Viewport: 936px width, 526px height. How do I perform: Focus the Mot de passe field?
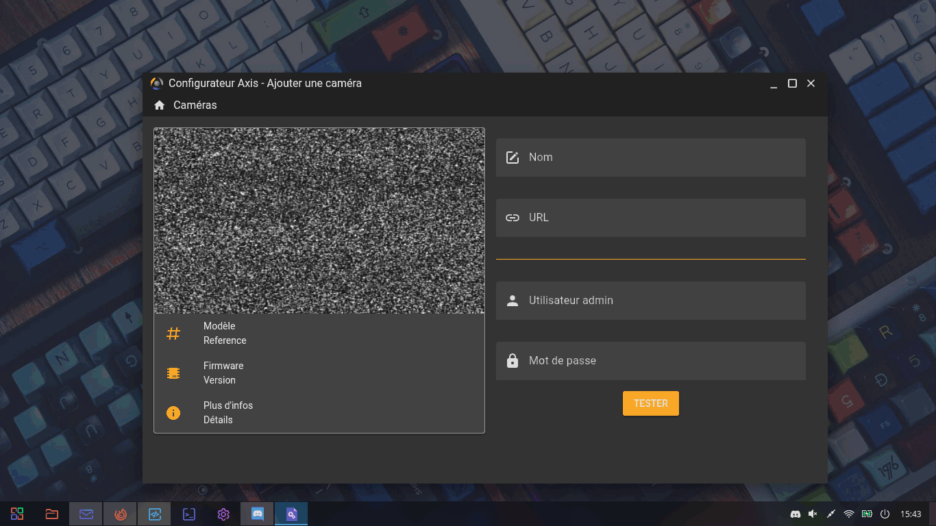(651, 361)
